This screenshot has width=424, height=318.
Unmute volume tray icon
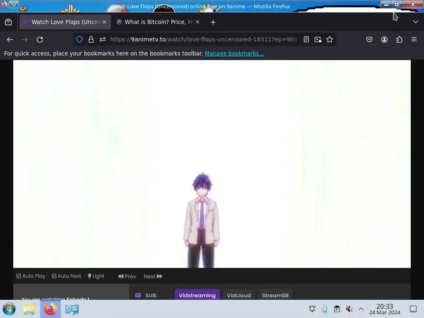349,309
